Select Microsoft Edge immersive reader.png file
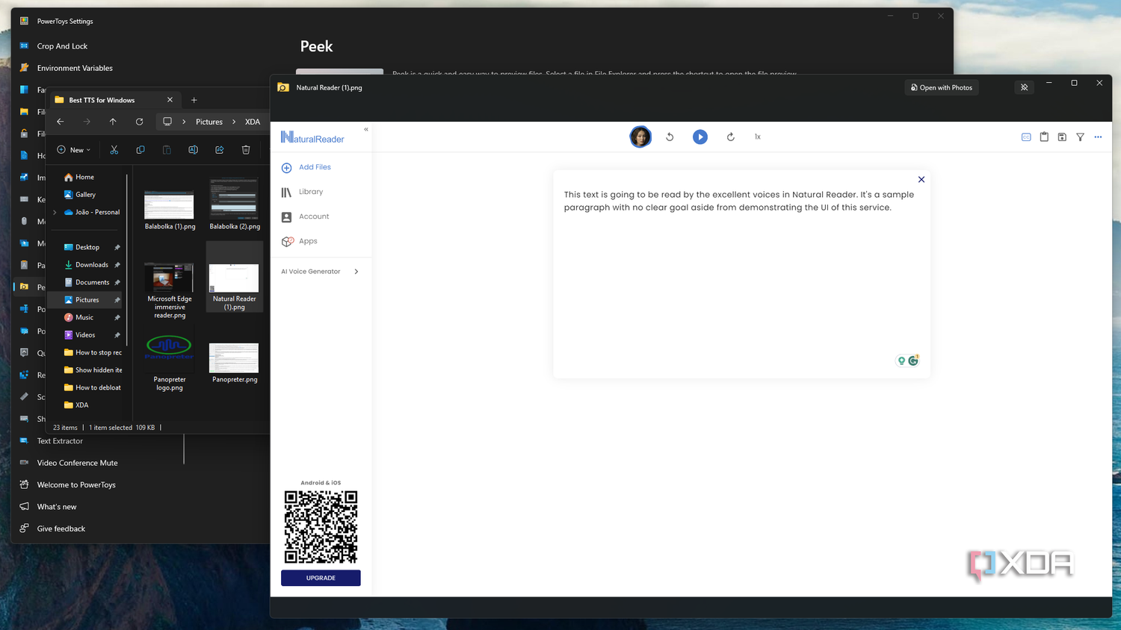Viewport: 1121px width, 630px height. 170,290
